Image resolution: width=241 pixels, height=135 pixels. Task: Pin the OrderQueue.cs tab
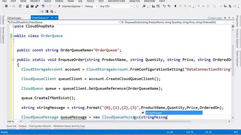coord(52,18)
